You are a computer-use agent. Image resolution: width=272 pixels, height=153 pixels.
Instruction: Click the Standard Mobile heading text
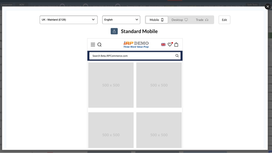[139, 31]
